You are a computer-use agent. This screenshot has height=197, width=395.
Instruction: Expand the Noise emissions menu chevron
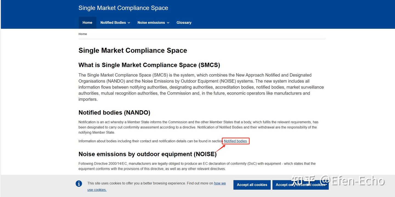pos(168,23)
